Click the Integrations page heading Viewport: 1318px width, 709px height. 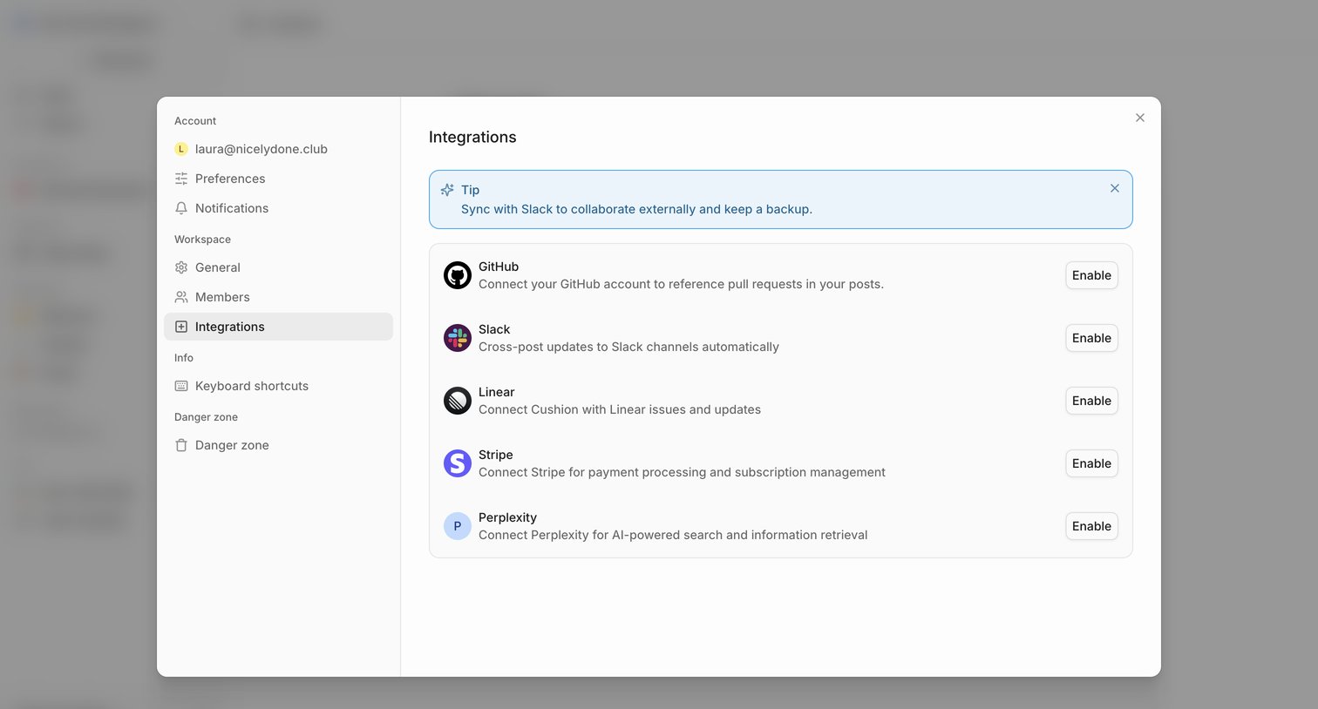coord(472,137)
